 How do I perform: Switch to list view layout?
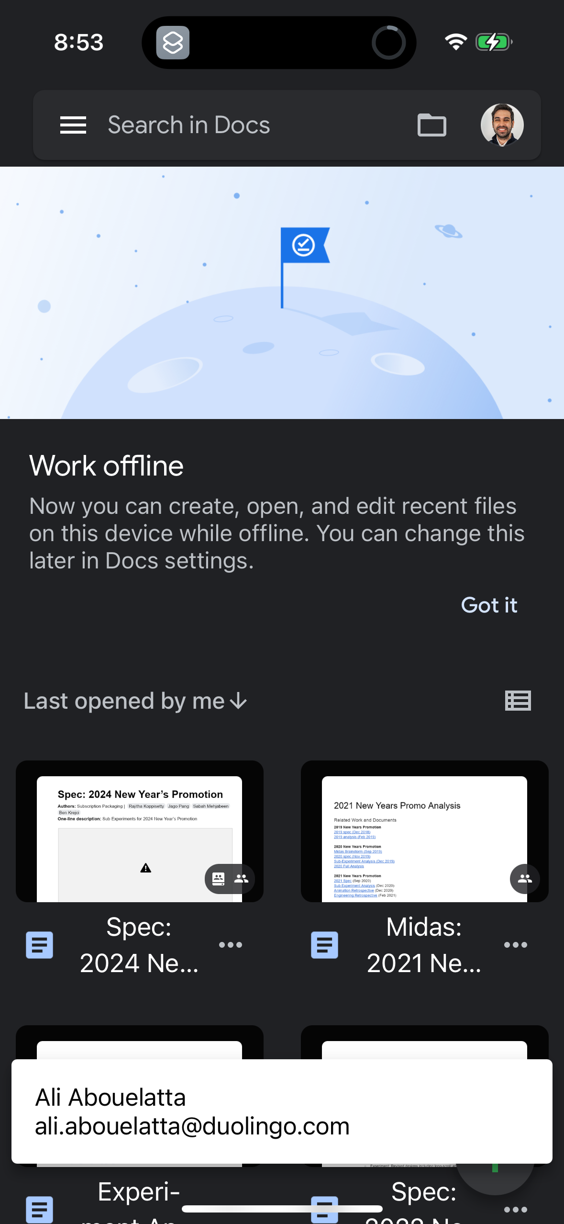[518, 701]
